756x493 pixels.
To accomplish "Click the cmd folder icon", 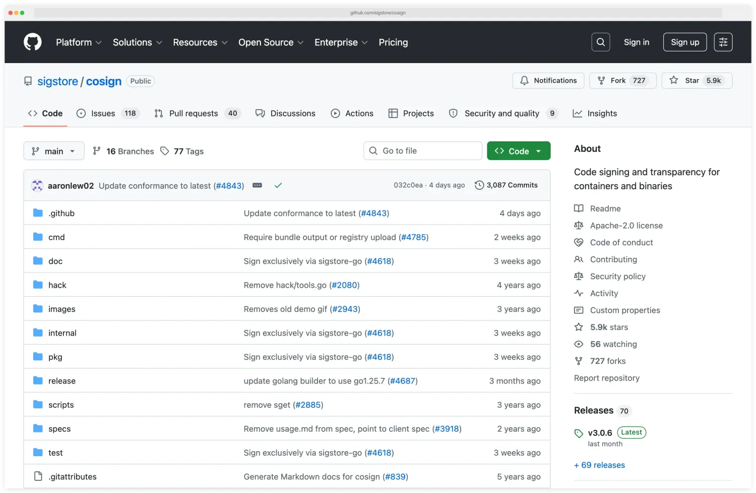I will pyautogui.click(x=38, y=237).
